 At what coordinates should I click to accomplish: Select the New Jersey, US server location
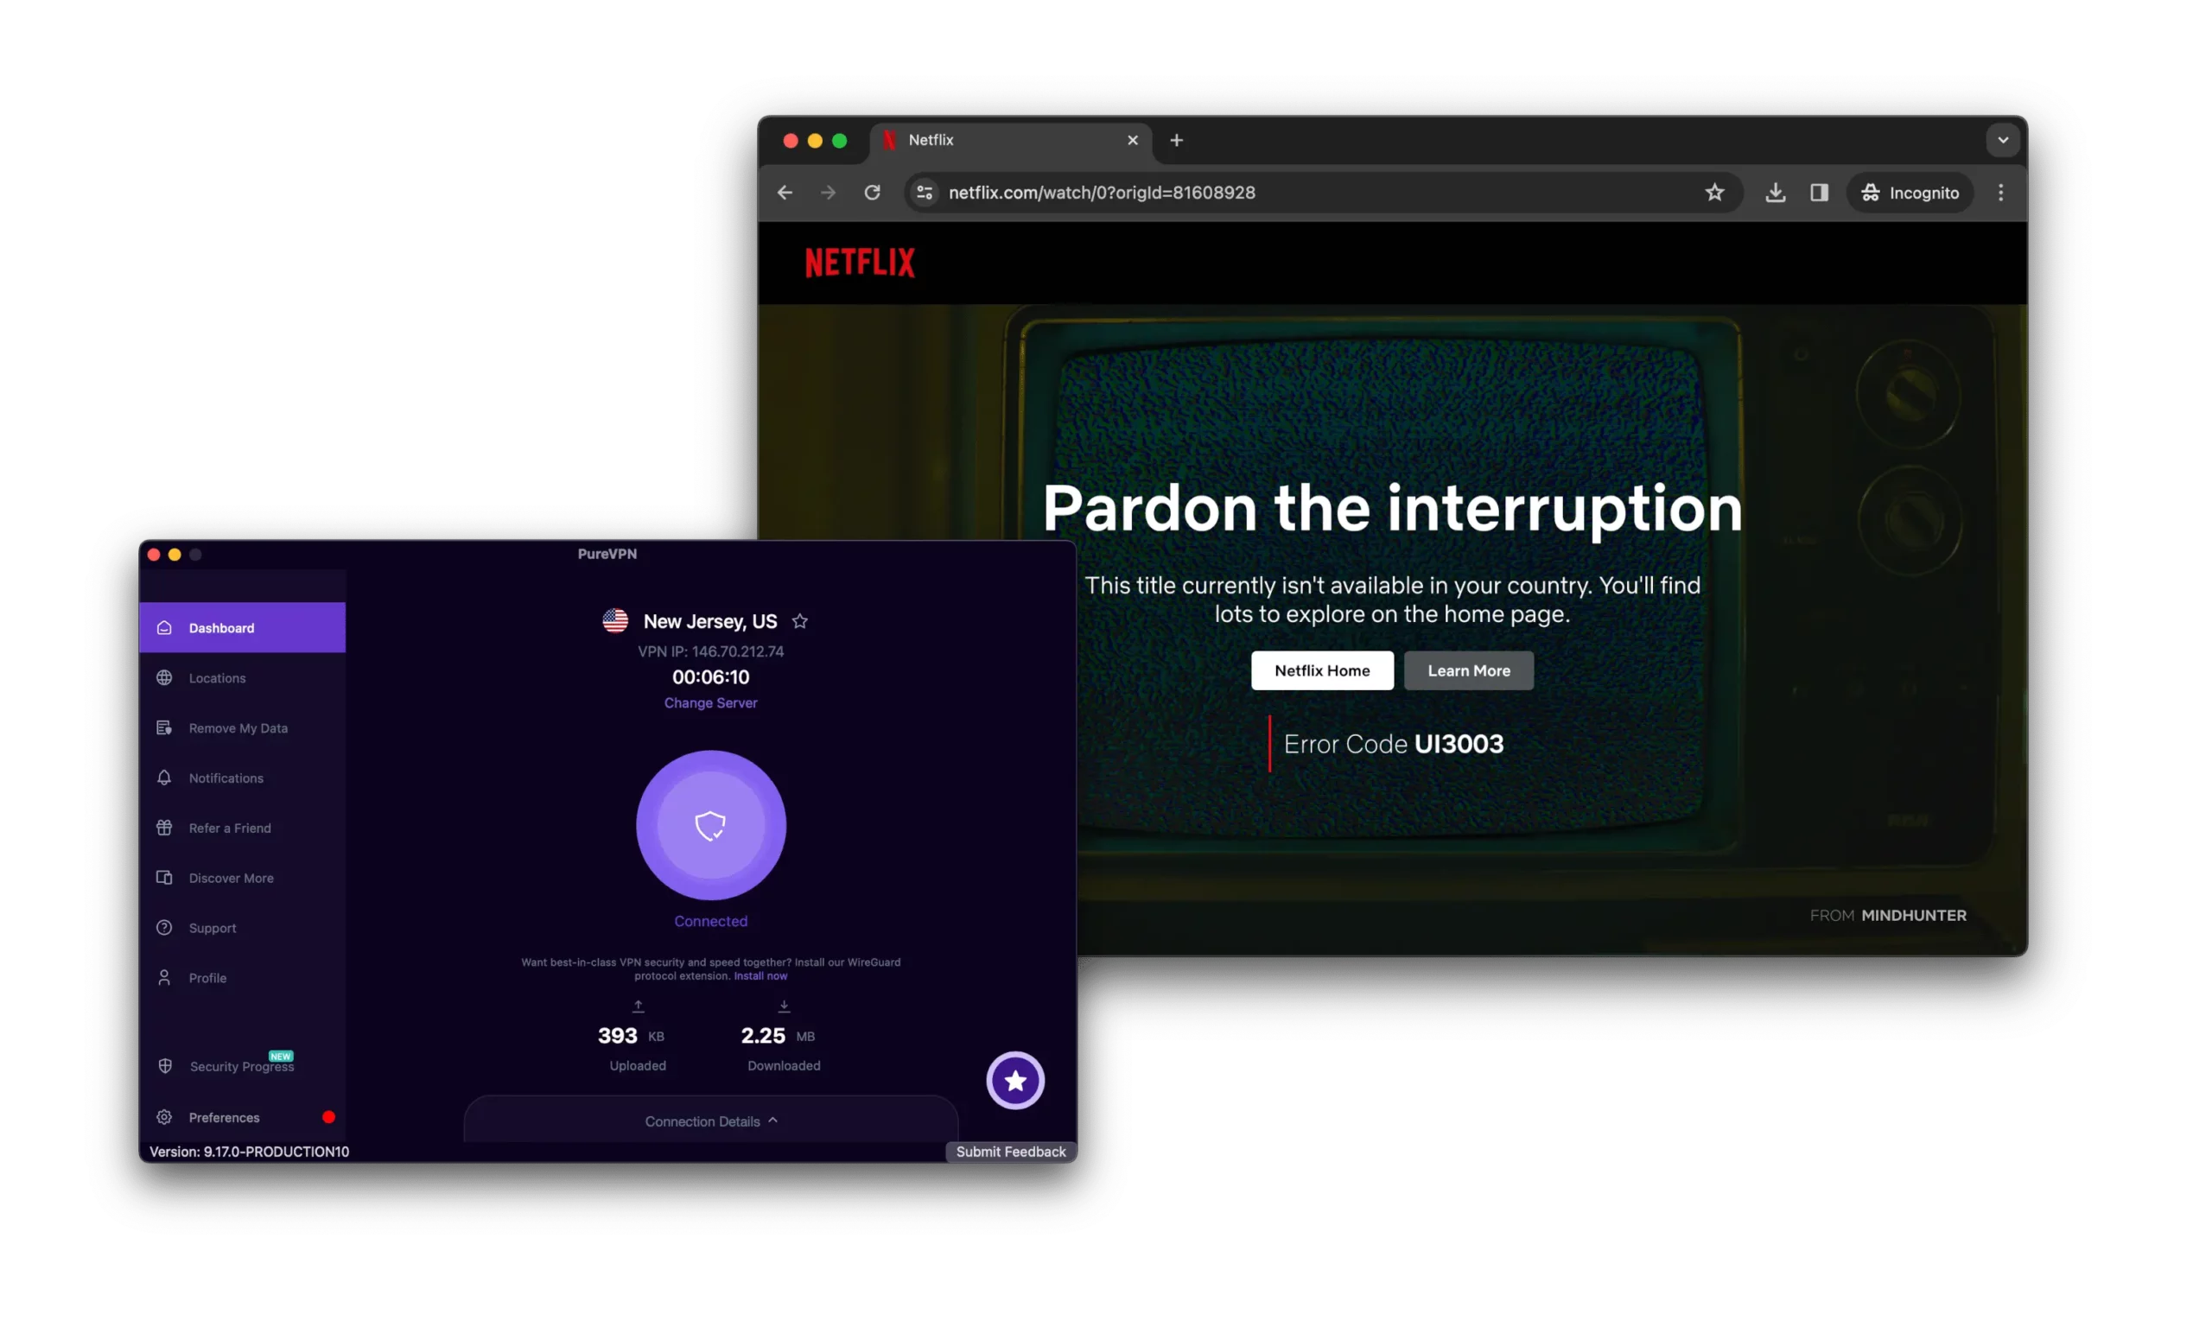[x=709, y=621]
